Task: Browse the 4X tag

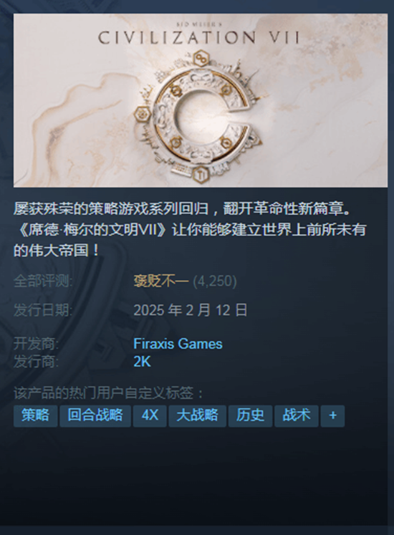Action: pos(150,416)
